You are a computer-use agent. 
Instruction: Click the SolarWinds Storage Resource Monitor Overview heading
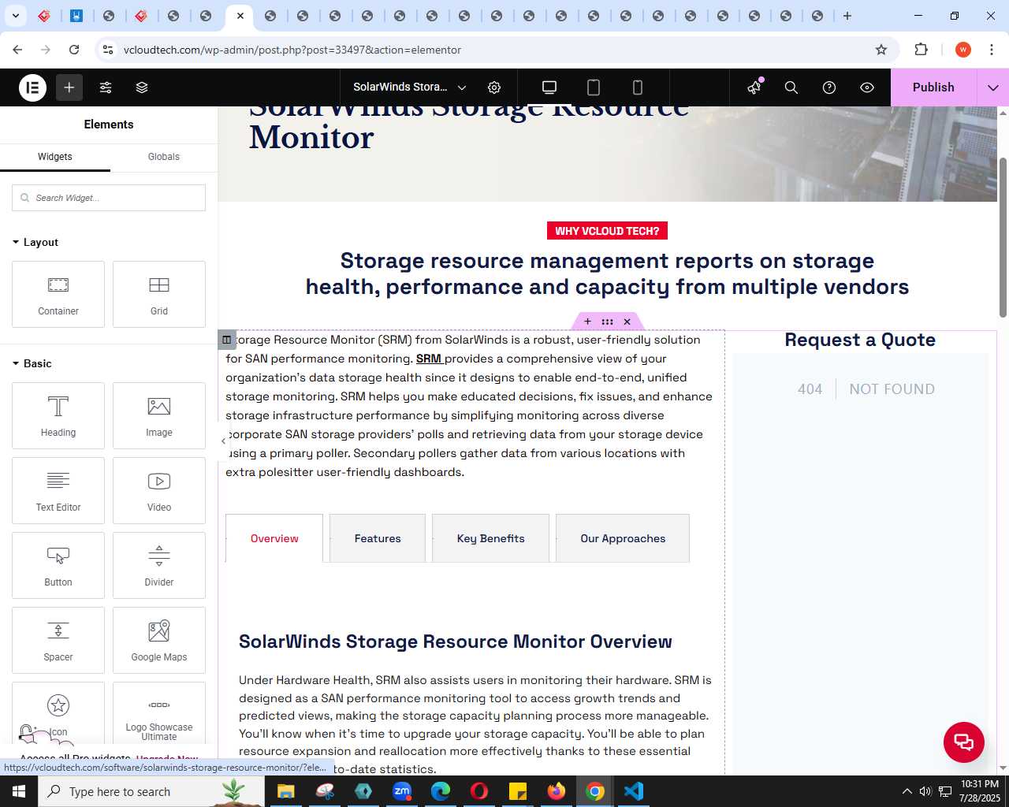click(456, 642)
